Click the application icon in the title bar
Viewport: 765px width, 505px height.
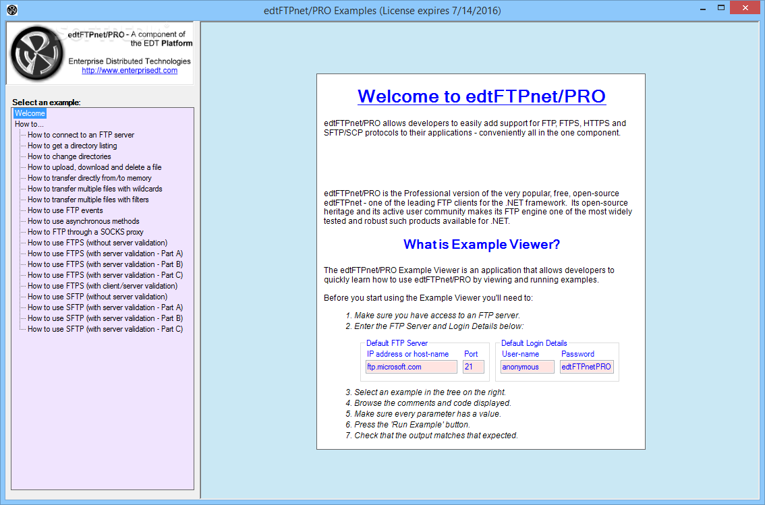[x=12, y=9]
